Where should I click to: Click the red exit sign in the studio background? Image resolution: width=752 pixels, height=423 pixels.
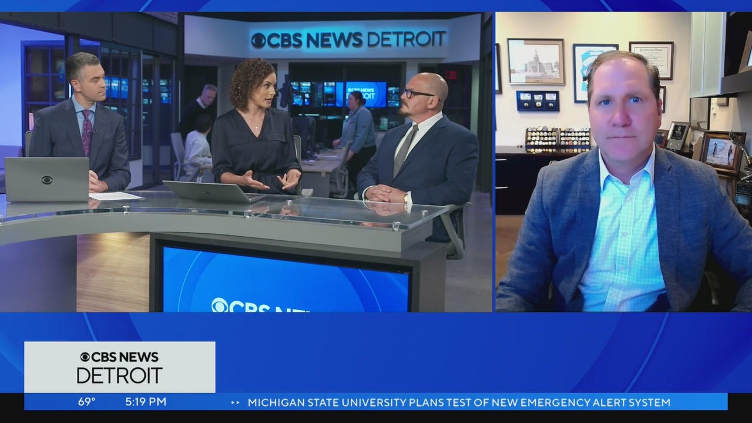[x=451, y=76]
